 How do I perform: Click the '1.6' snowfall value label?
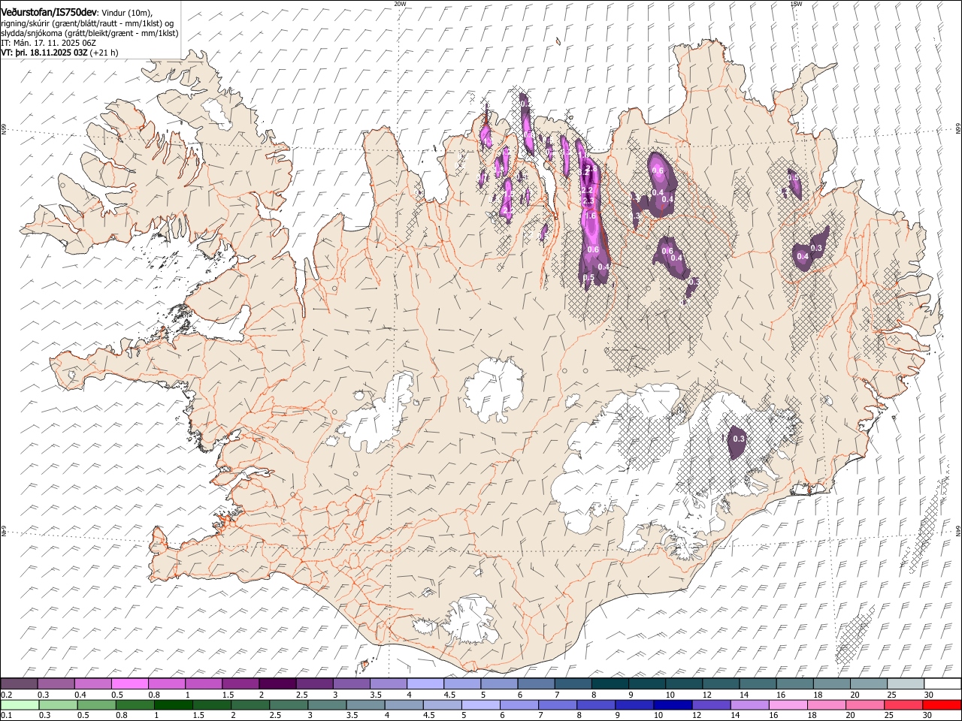(x=590, y=216)
